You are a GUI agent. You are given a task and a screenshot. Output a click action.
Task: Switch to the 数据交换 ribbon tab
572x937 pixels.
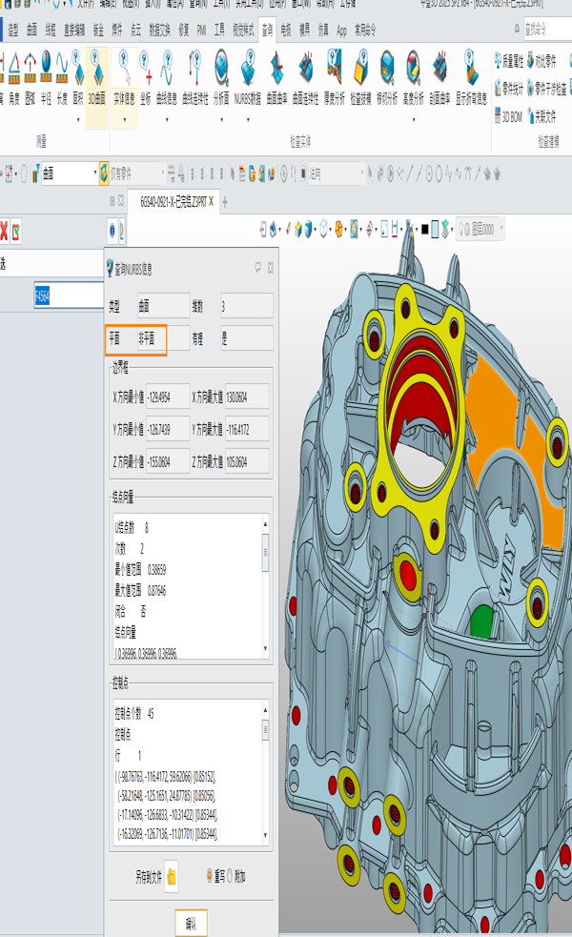pyautogui.click(x=159, y=30)
